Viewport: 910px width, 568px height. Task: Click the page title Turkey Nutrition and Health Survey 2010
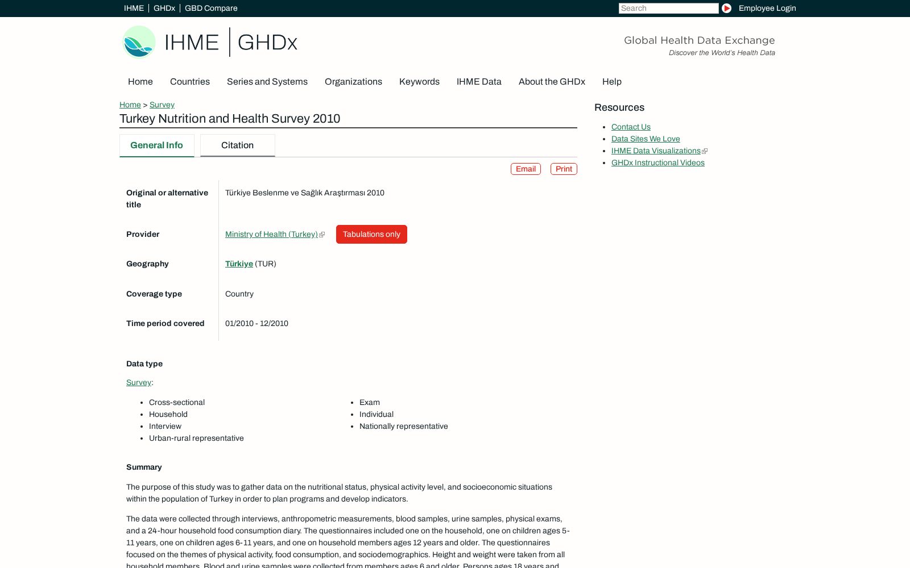230,119
